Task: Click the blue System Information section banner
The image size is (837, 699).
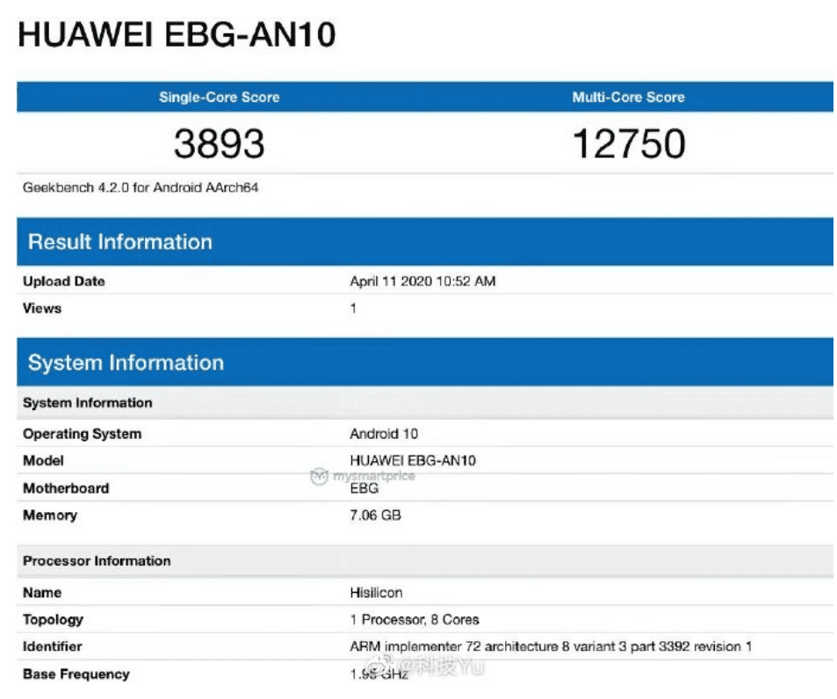Action: 425,363
